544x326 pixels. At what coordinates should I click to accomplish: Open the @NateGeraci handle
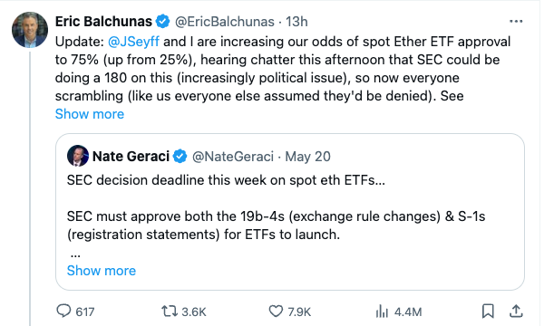pyautogui.click(x=233, y=157)
